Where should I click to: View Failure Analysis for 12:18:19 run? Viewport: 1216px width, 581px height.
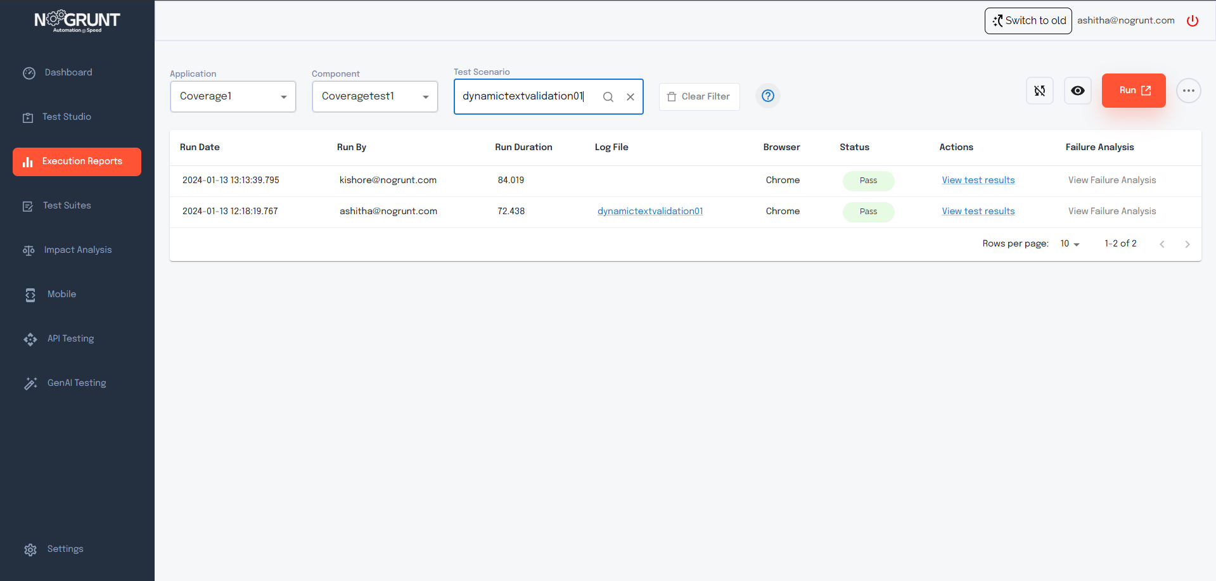[x=1112, y=212]
